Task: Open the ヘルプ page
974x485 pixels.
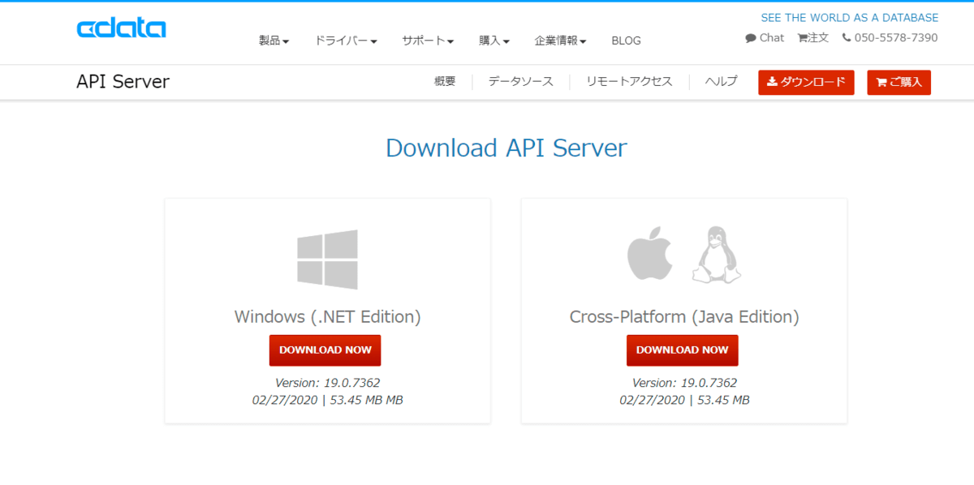Action: [x=721, y=81]
